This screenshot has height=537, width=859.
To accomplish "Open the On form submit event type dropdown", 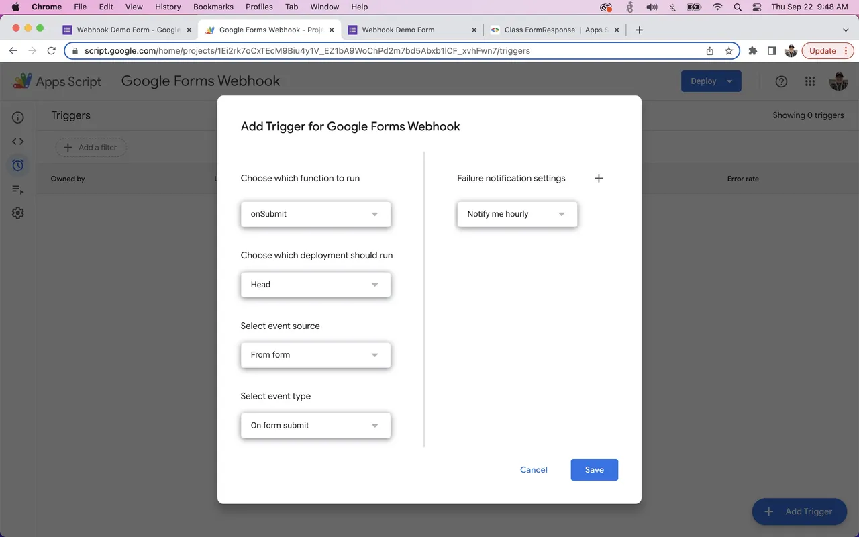I will pyautogui.click(x=315, y=426).
